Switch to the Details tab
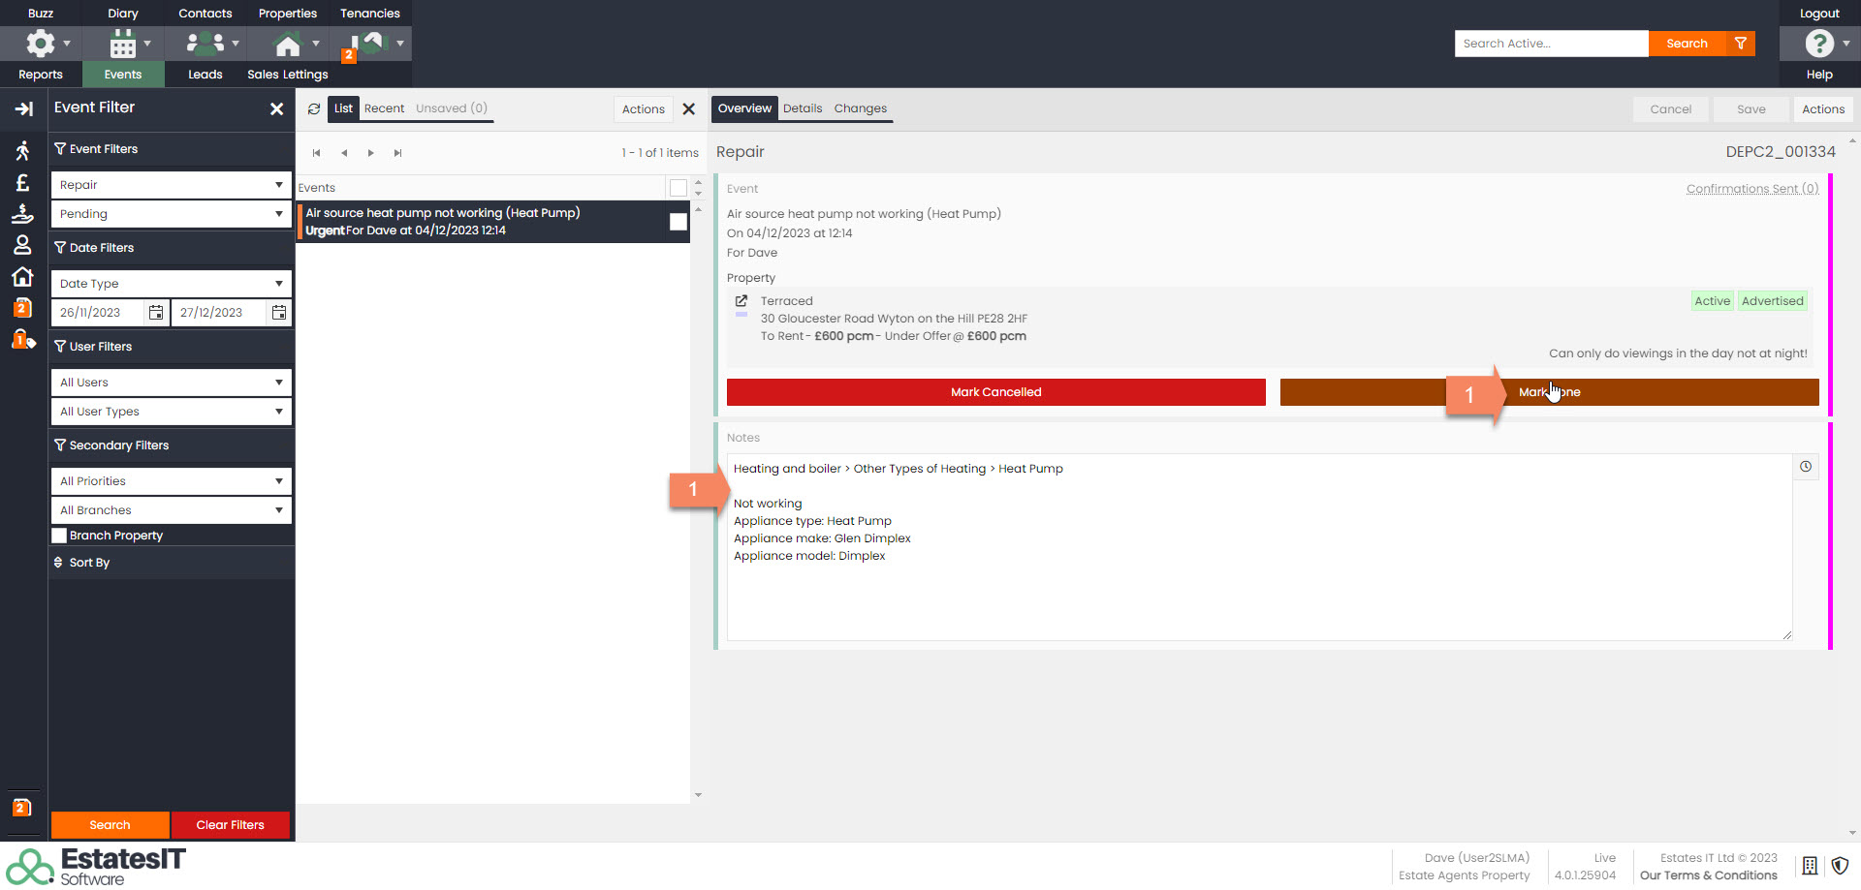The width and height of the screenshot is (1861, 890). 802,108
